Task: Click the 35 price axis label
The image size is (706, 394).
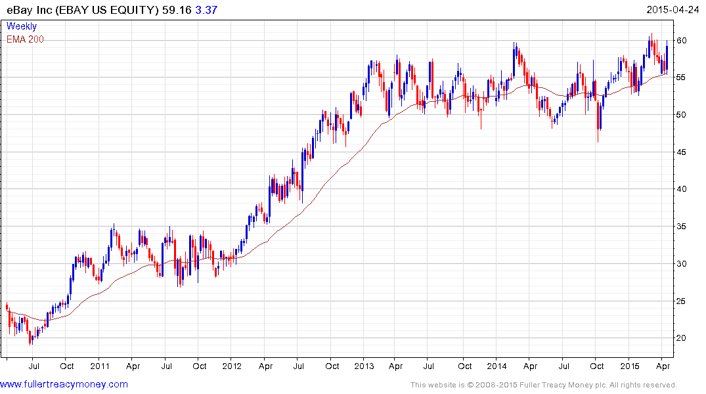Action: 682,227
